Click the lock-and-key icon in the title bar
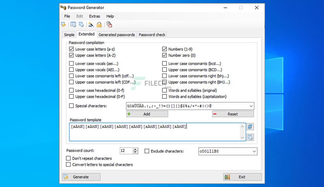 (63, 8)
